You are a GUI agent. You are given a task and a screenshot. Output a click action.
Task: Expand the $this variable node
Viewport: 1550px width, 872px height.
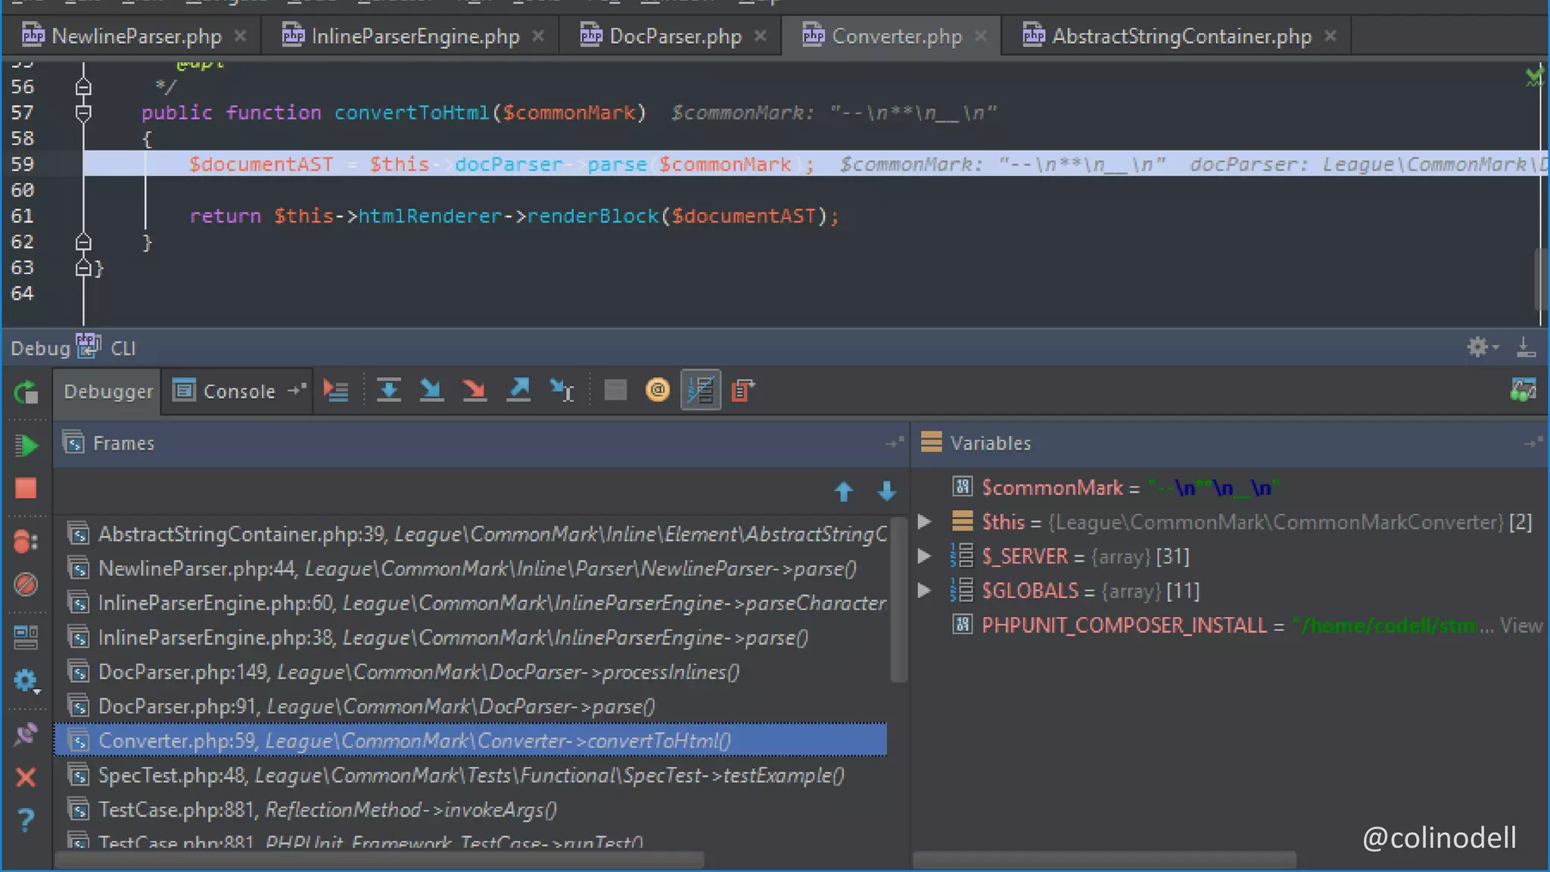pos(924,522)
